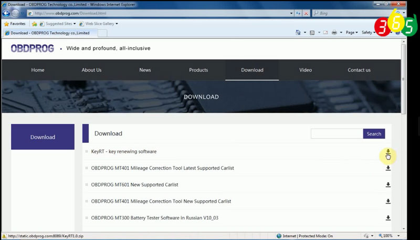The image size is (420, 240).
Task: Click the purple Search button
Action: pos(374,134)
